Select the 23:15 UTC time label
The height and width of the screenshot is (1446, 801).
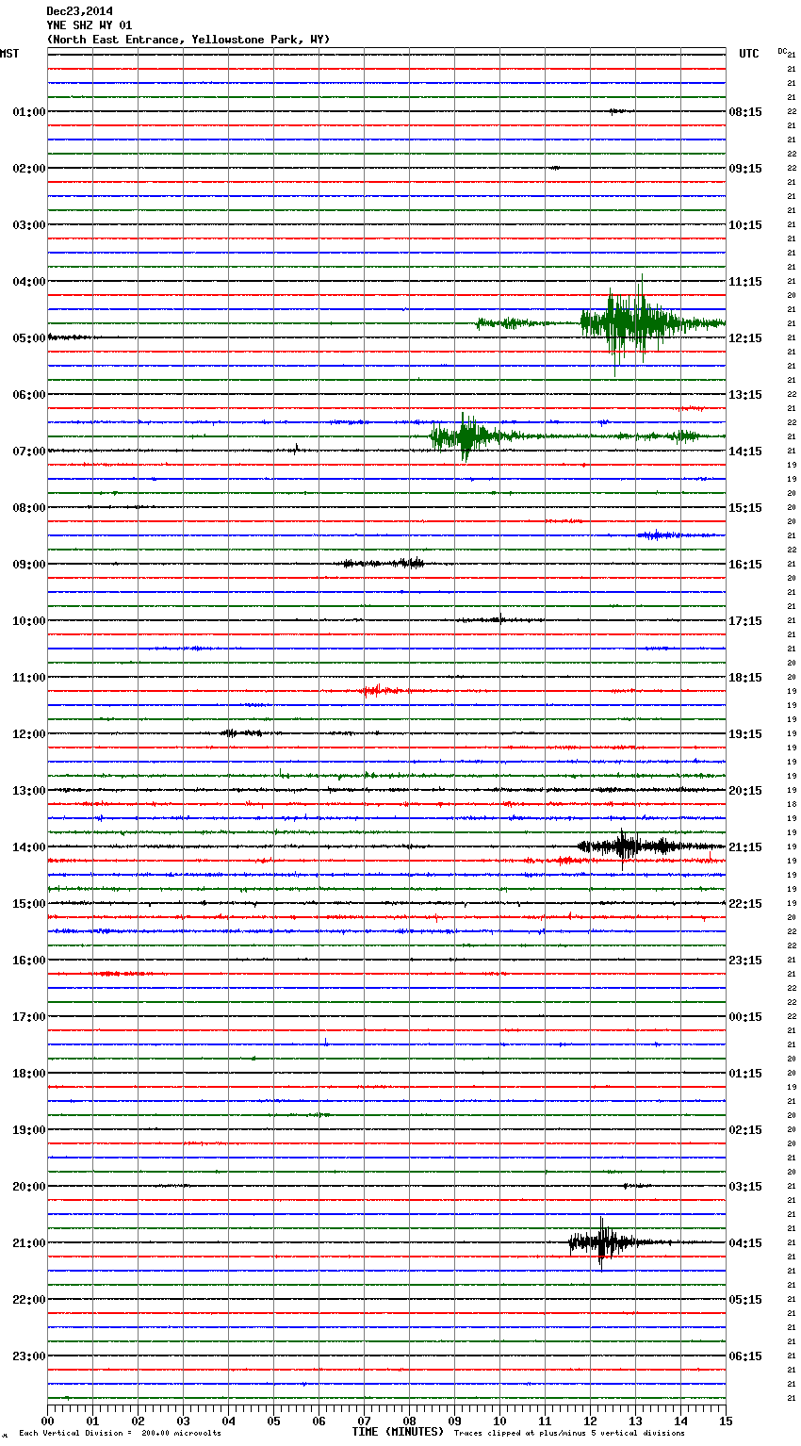coord(745,961)
